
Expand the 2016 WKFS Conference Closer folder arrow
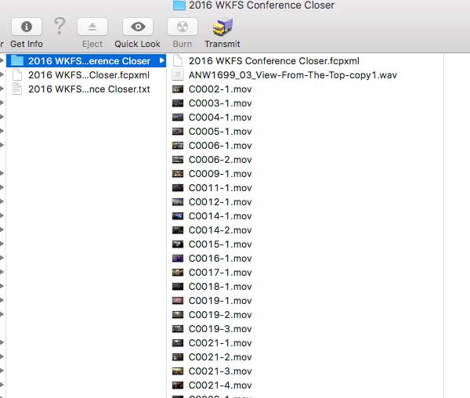click(162, 61)
